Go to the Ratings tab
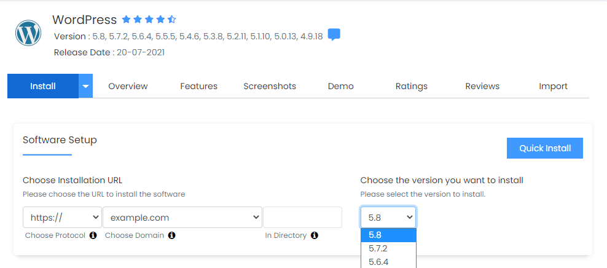 tap(412, 86)
